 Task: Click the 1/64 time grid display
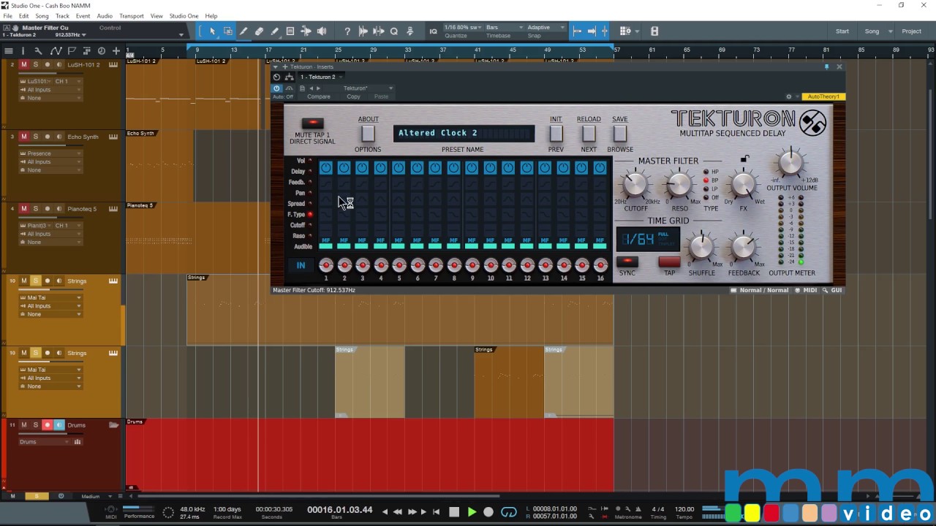pyautogui.click(x=648, y=239)
